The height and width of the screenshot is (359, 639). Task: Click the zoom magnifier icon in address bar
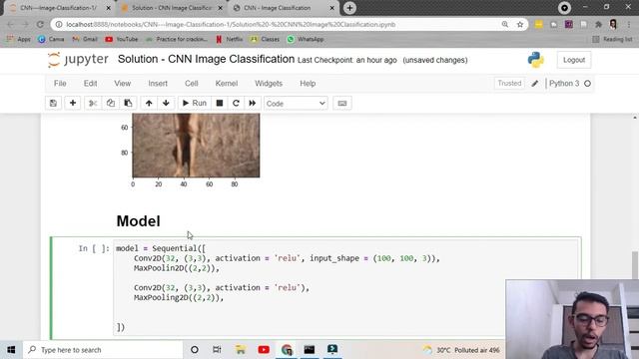pyautogui.click(x=505, y=24)
